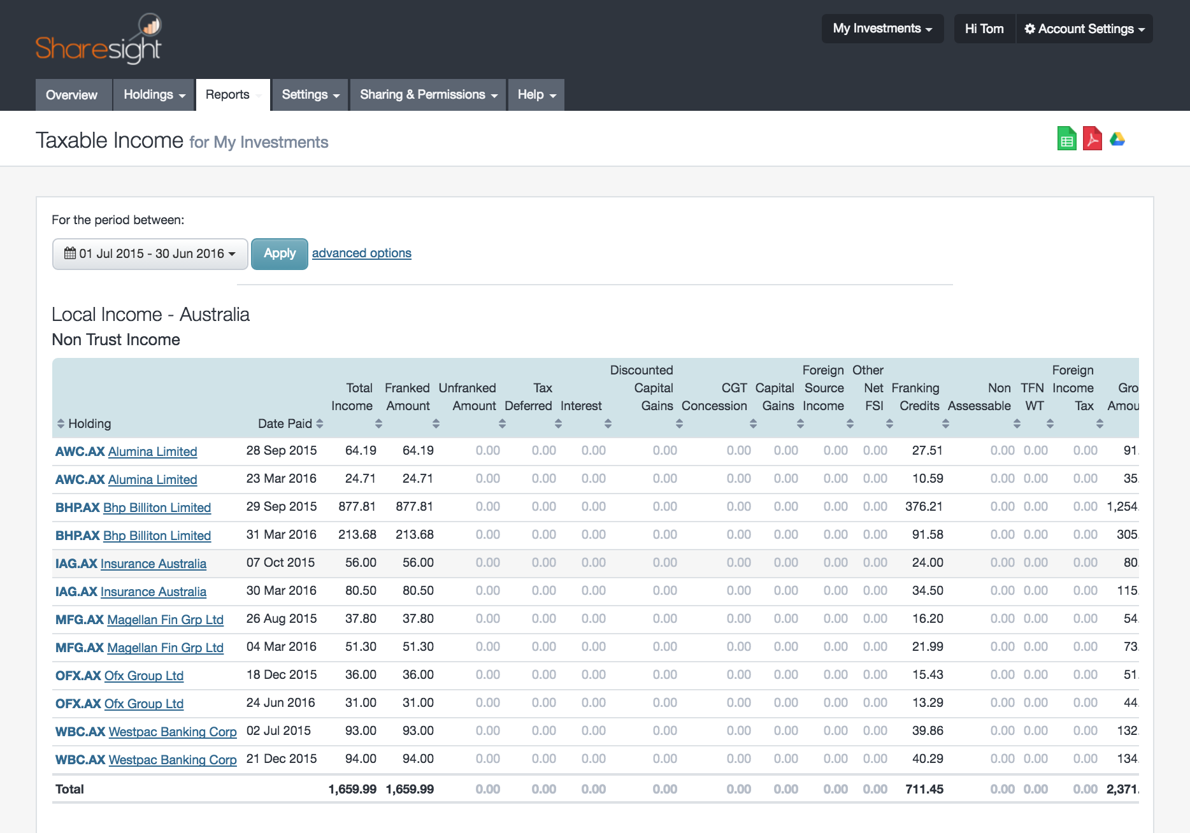
Task: Open the Bhp Billiton Limited holding page
Action: (x=157, y=508)
